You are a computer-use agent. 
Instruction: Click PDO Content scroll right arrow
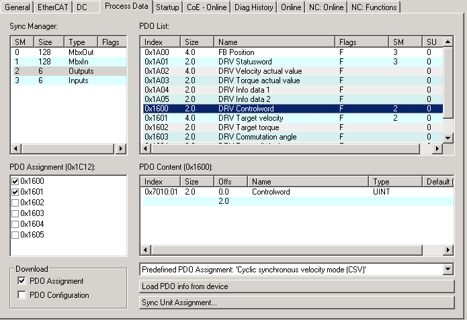tap(448, 250)
